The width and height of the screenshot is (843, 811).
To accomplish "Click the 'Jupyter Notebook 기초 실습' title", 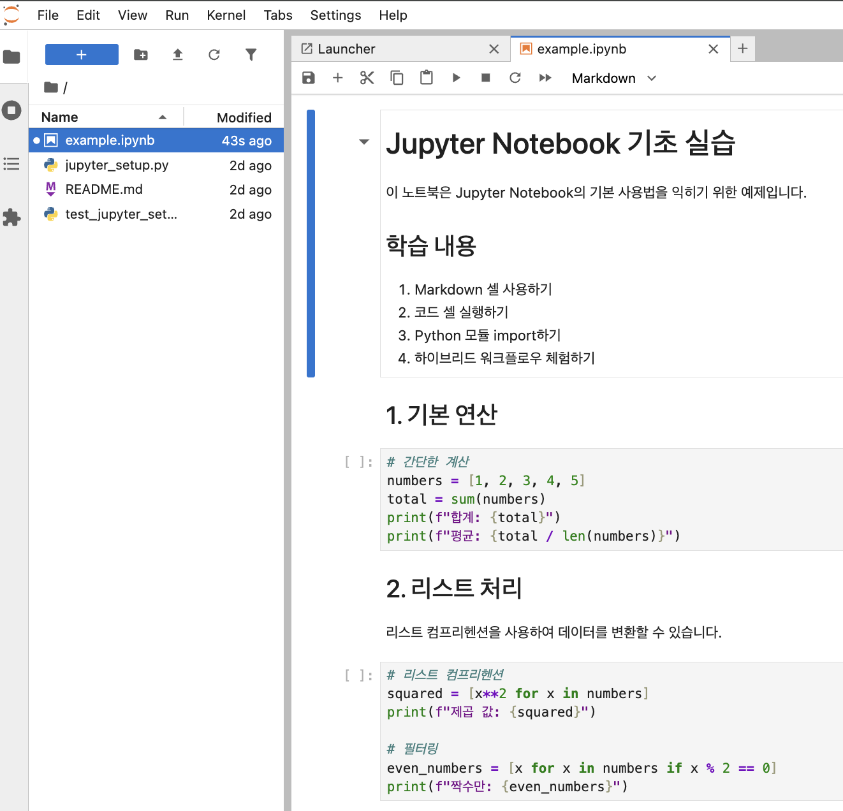I will click(561, 143).
